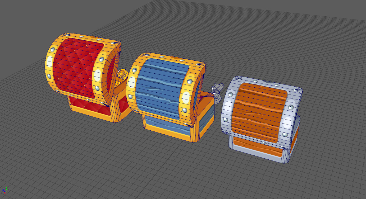Image resolution: width=366 pixels, height=199 pixels.
Task: Click the red X axis on the gizmo
Action: 5,193
